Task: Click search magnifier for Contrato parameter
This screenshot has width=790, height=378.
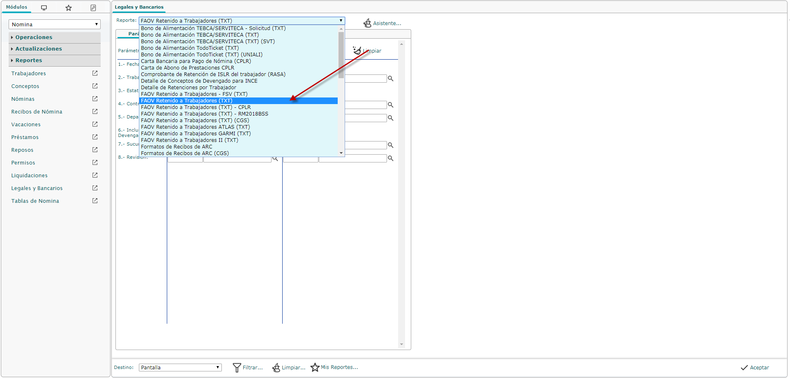Action: click(391, 105)
